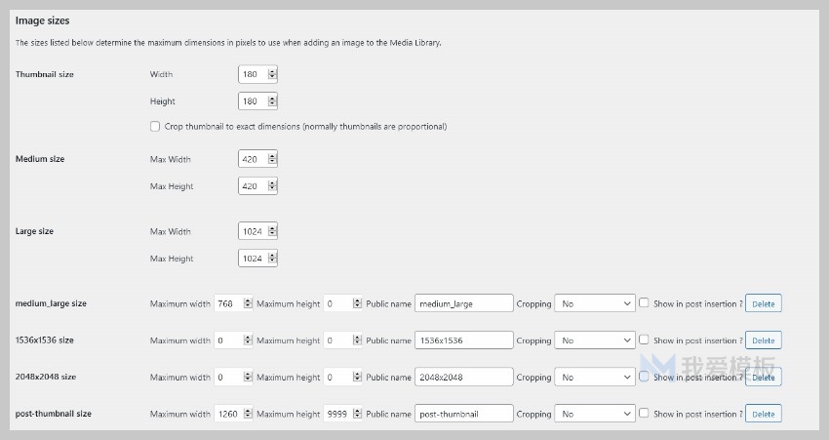Click the 'Large size' label
The width and height of the screenshot is (829, 440).
[34, 231]
